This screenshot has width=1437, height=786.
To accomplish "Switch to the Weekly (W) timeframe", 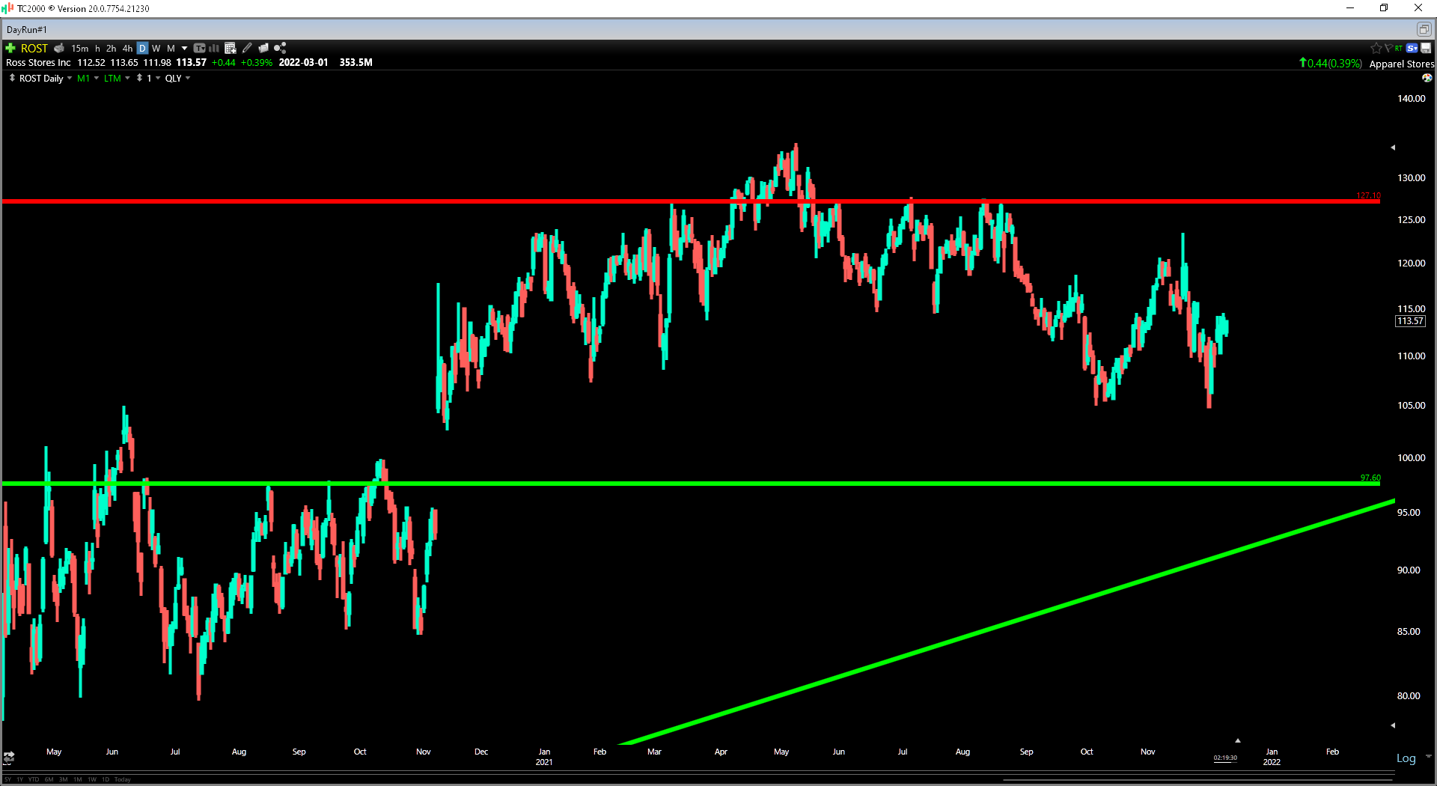I will 156,48.
